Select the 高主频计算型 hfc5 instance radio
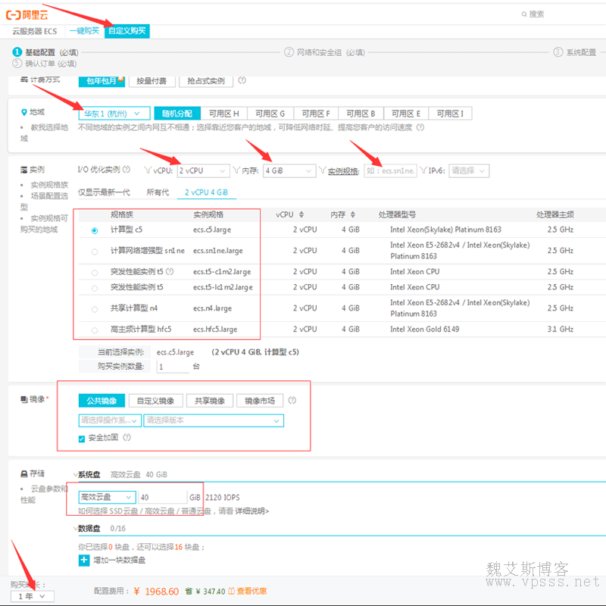Image resolution: width=606 pixels, height=606 pixels. pyautogui.click(x=95, y=330)
